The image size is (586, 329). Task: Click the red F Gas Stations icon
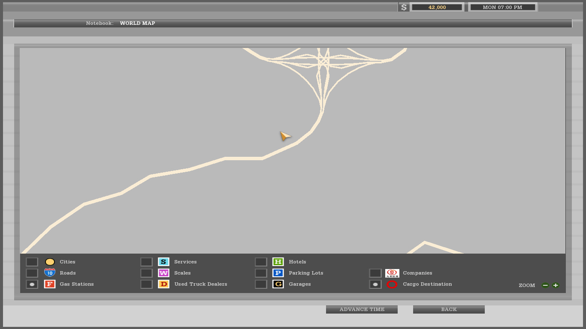click(50, 284)
